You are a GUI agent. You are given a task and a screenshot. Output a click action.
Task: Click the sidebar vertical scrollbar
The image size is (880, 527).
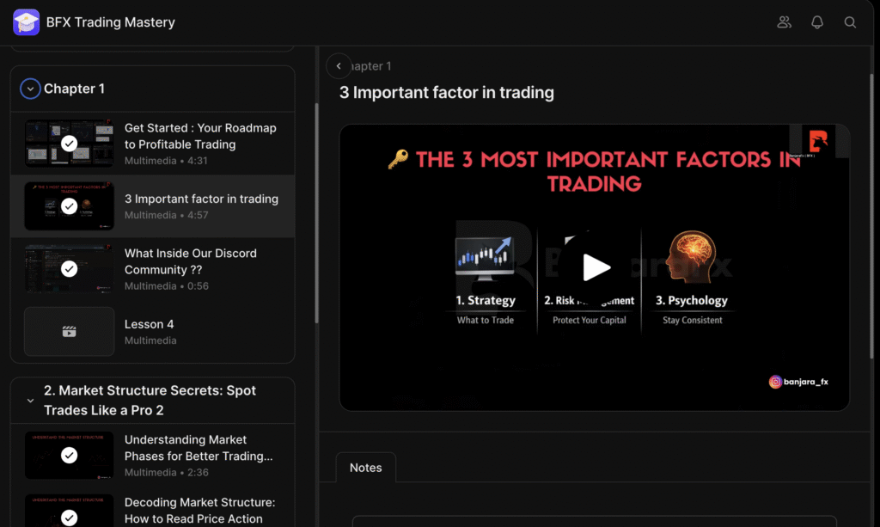pos(316,215)
